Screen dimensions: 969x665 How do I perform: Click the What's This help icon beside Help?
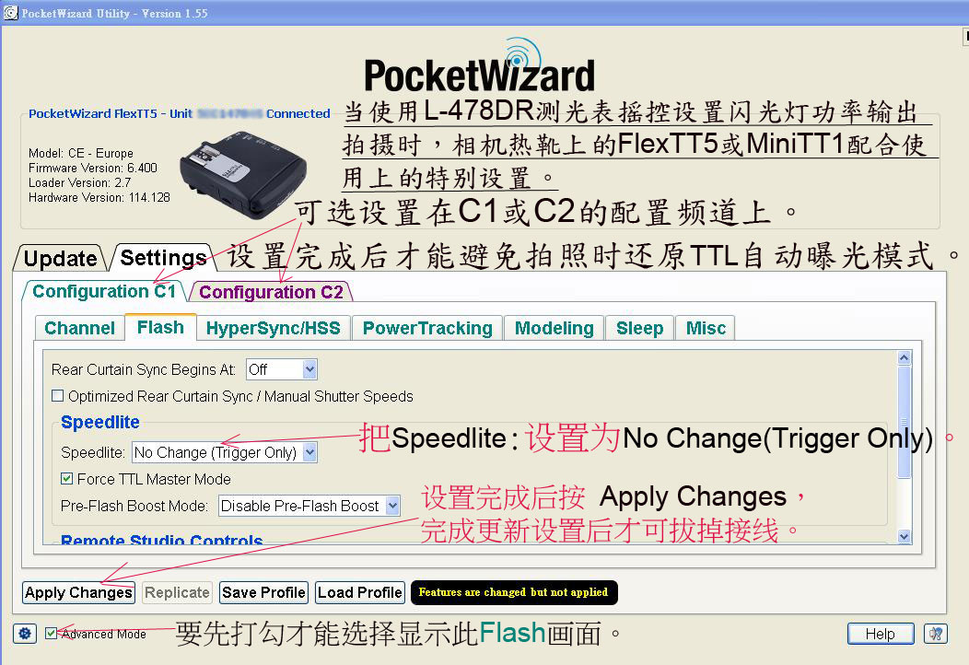[x=936, y=634]
